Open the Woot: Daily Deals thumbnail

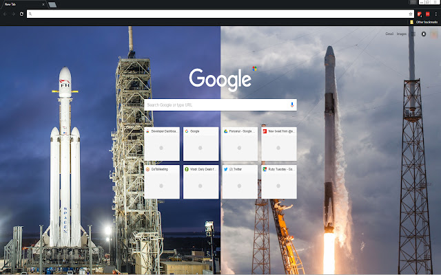[x=201, y=181]
